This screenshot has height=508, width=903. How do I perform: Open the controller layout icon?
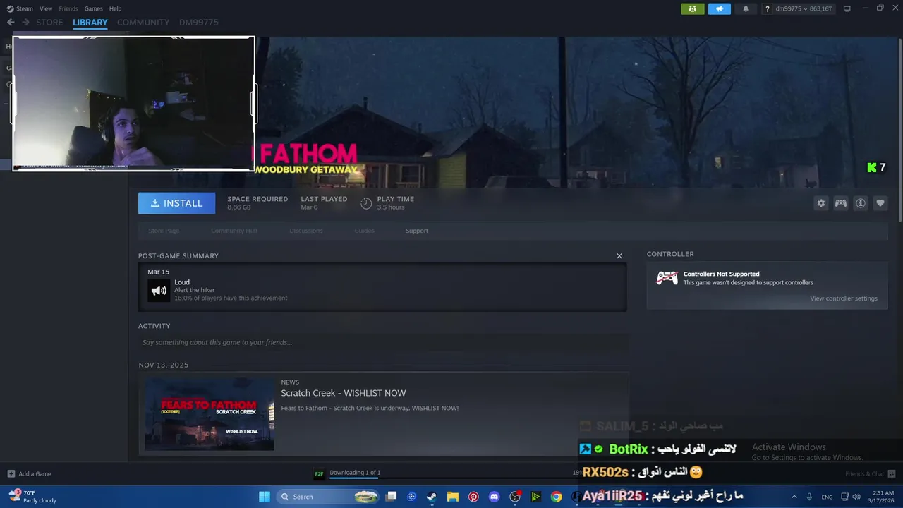tap(841, 203)
